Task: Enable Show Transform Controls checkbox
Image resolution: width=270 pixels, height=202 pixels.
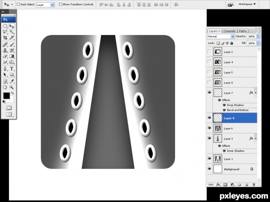Action: (x=60, y=4)
